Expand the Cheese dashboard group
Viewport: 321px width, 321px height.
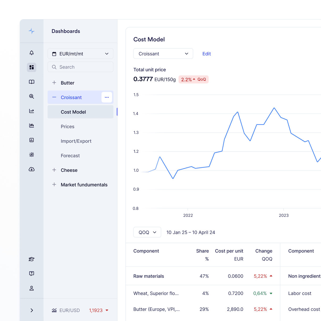tap(54, 170)
